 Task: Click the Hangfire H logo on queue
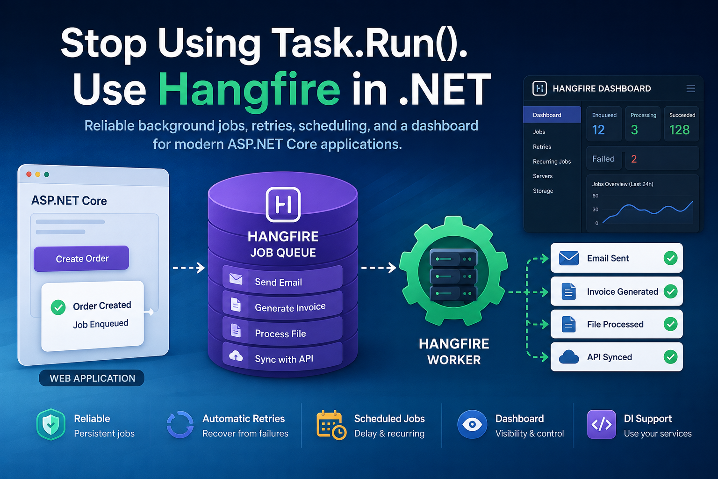click(x=283, y=204)
